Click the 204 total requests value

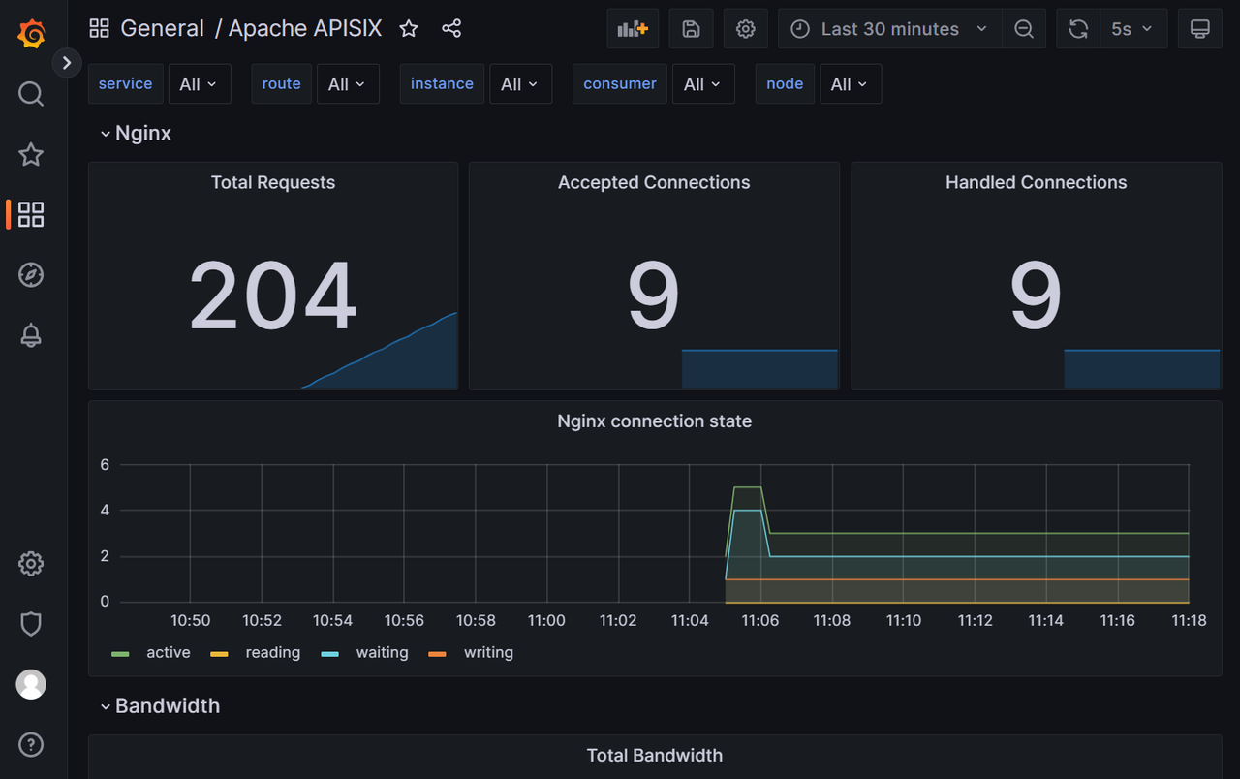pyautogui.click(x=273, y=296)
